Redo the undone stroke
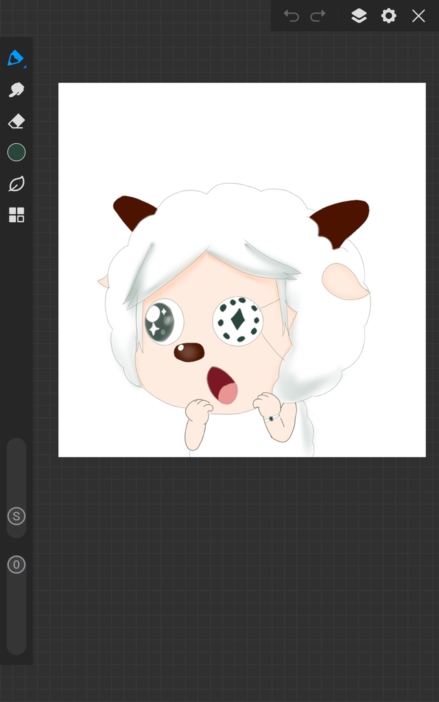This screenshot has height=702, width=439. tap(318, 16)
